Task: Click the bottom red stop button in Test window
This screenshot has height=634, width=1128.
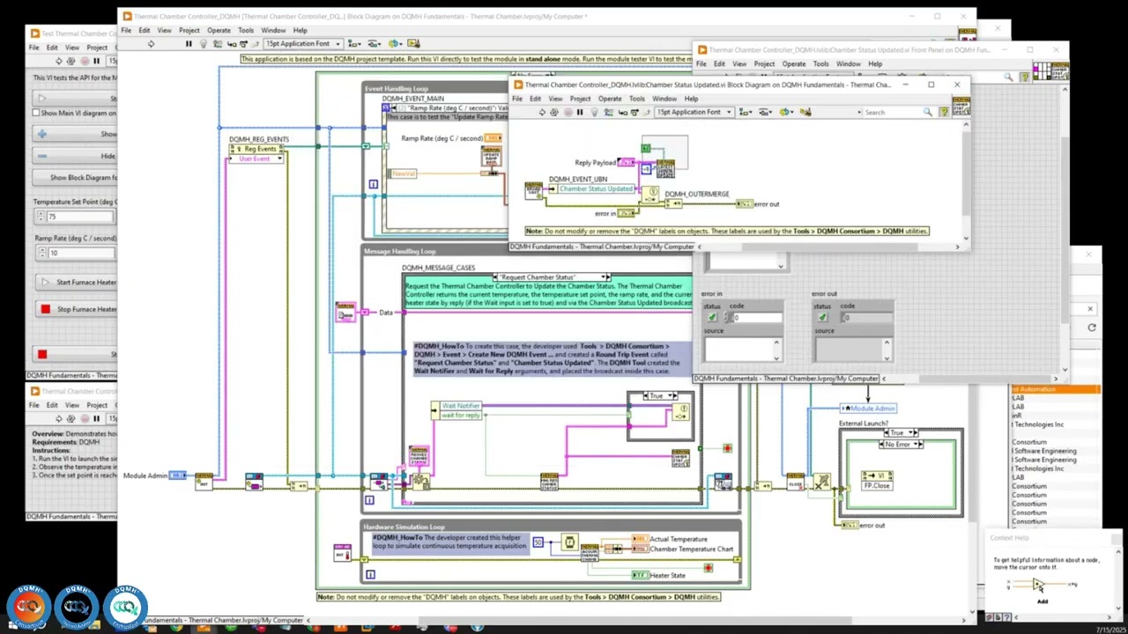Action: [x=75, y=354]
